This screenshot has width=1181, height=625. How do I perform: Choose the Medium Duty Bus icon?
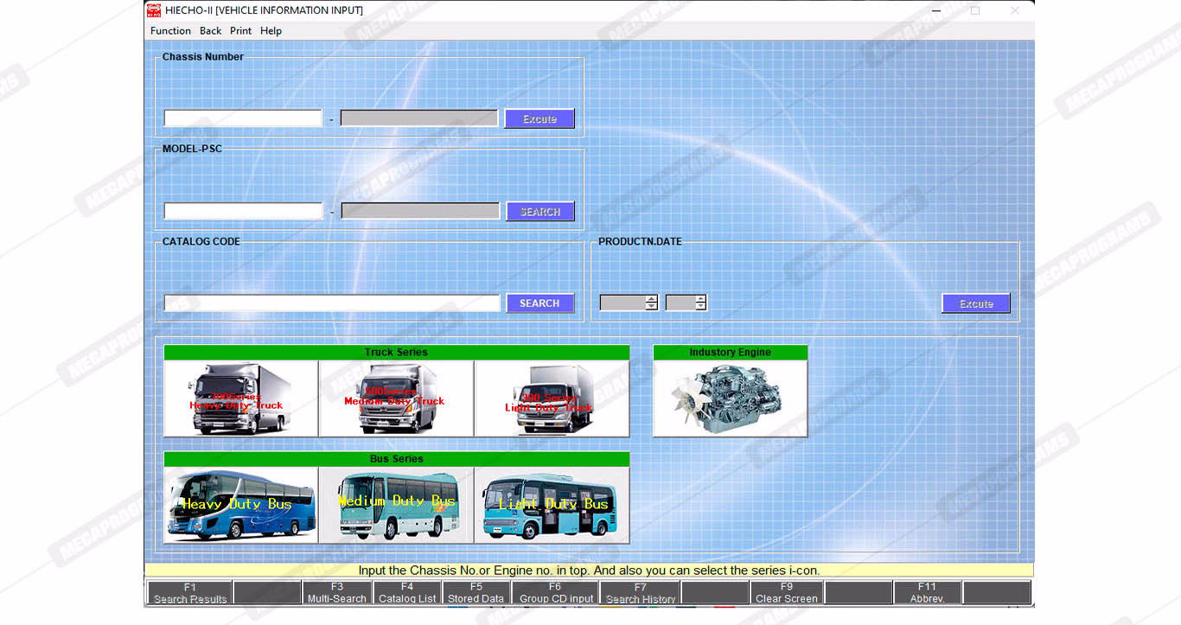(x=396, y=506)
